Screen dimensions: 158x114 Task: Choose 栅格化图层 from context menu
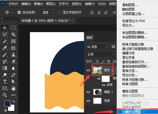point(130,91)
